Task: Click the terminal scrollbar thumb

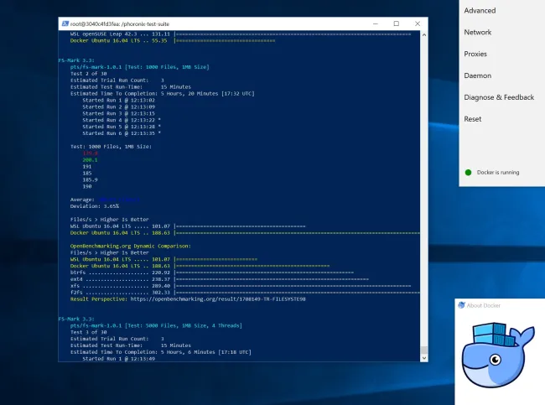Action: coord(424,350)
